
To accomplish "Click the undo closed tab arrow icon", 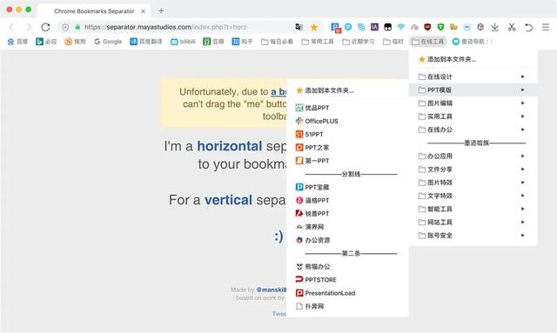I will [528, 27].
